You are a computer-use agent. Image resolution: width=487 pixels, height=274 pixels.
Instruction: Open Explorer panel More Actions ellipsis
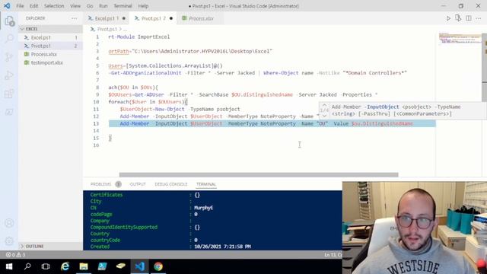click(x=75, y=18)
